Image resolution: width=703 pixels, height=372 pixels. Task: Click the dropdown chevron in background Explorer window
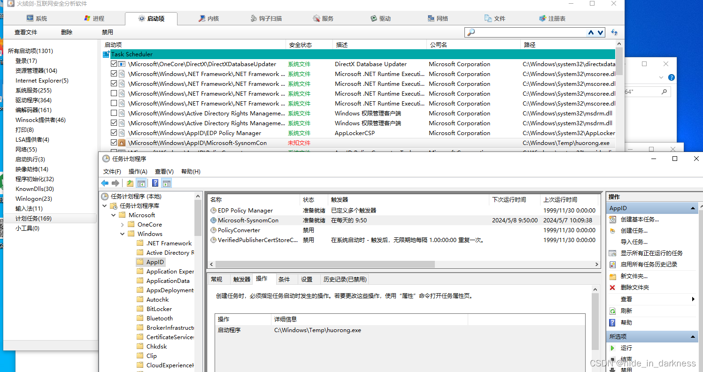click(662, 77)
